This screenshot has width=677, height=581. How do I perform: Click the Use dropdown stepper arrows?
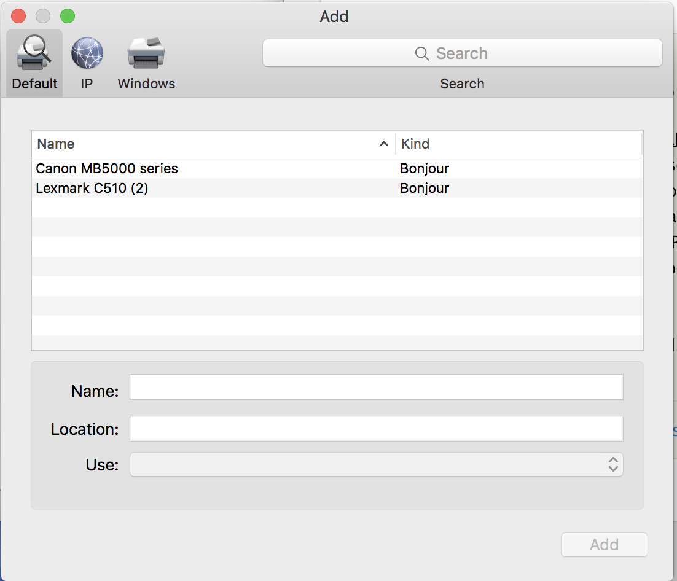pos(612,465)
